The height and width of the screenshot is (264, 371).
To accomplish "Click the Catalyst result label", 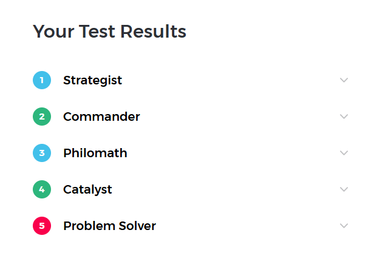I will coord(87,189).
